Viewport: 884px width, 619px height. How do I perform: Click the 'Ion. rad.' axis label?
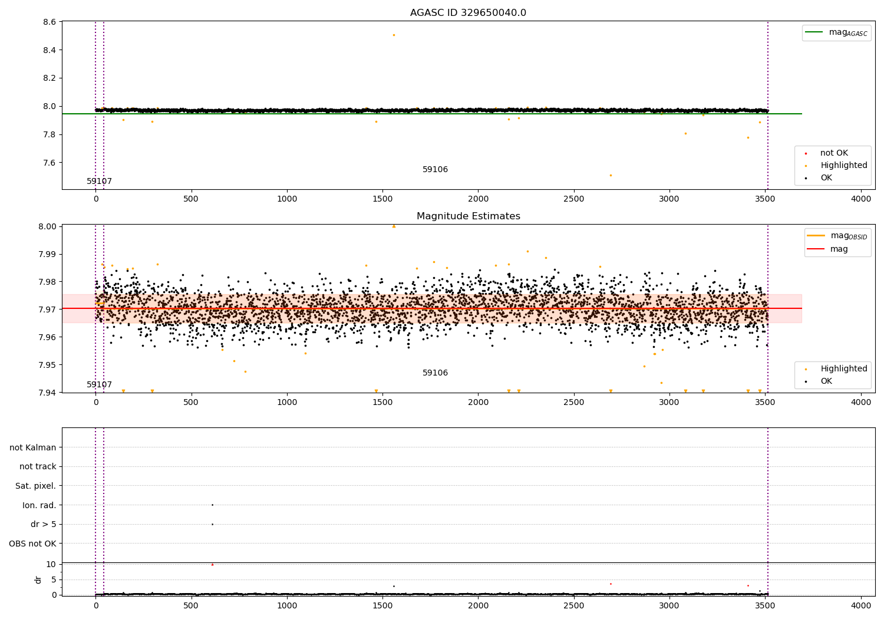pyautogui.click(x=39, y=505)
